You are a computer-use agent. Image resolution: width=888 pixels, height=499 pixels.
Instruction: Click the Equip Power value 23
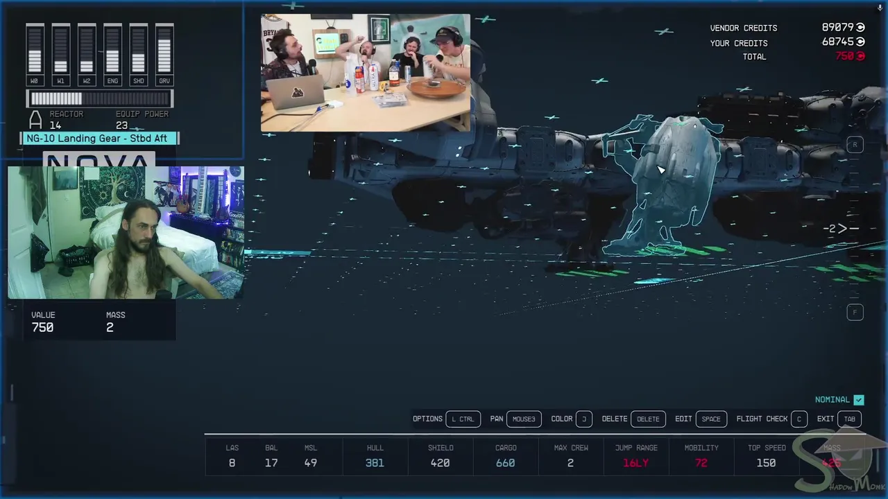[x=121, y=125]
